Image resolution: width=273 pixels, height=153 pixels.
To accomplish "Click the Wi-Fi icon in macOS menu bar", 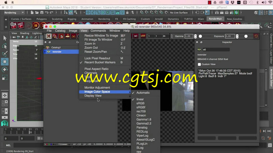I will (270, 2).
